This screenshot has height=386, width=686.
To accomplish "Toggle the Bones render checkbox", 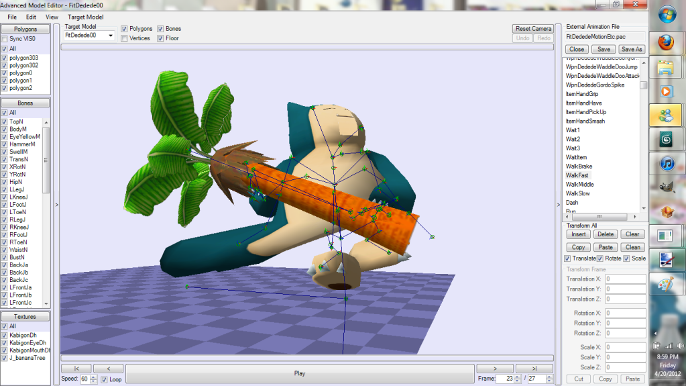I will pyautogui.click(x=160, y=29).
